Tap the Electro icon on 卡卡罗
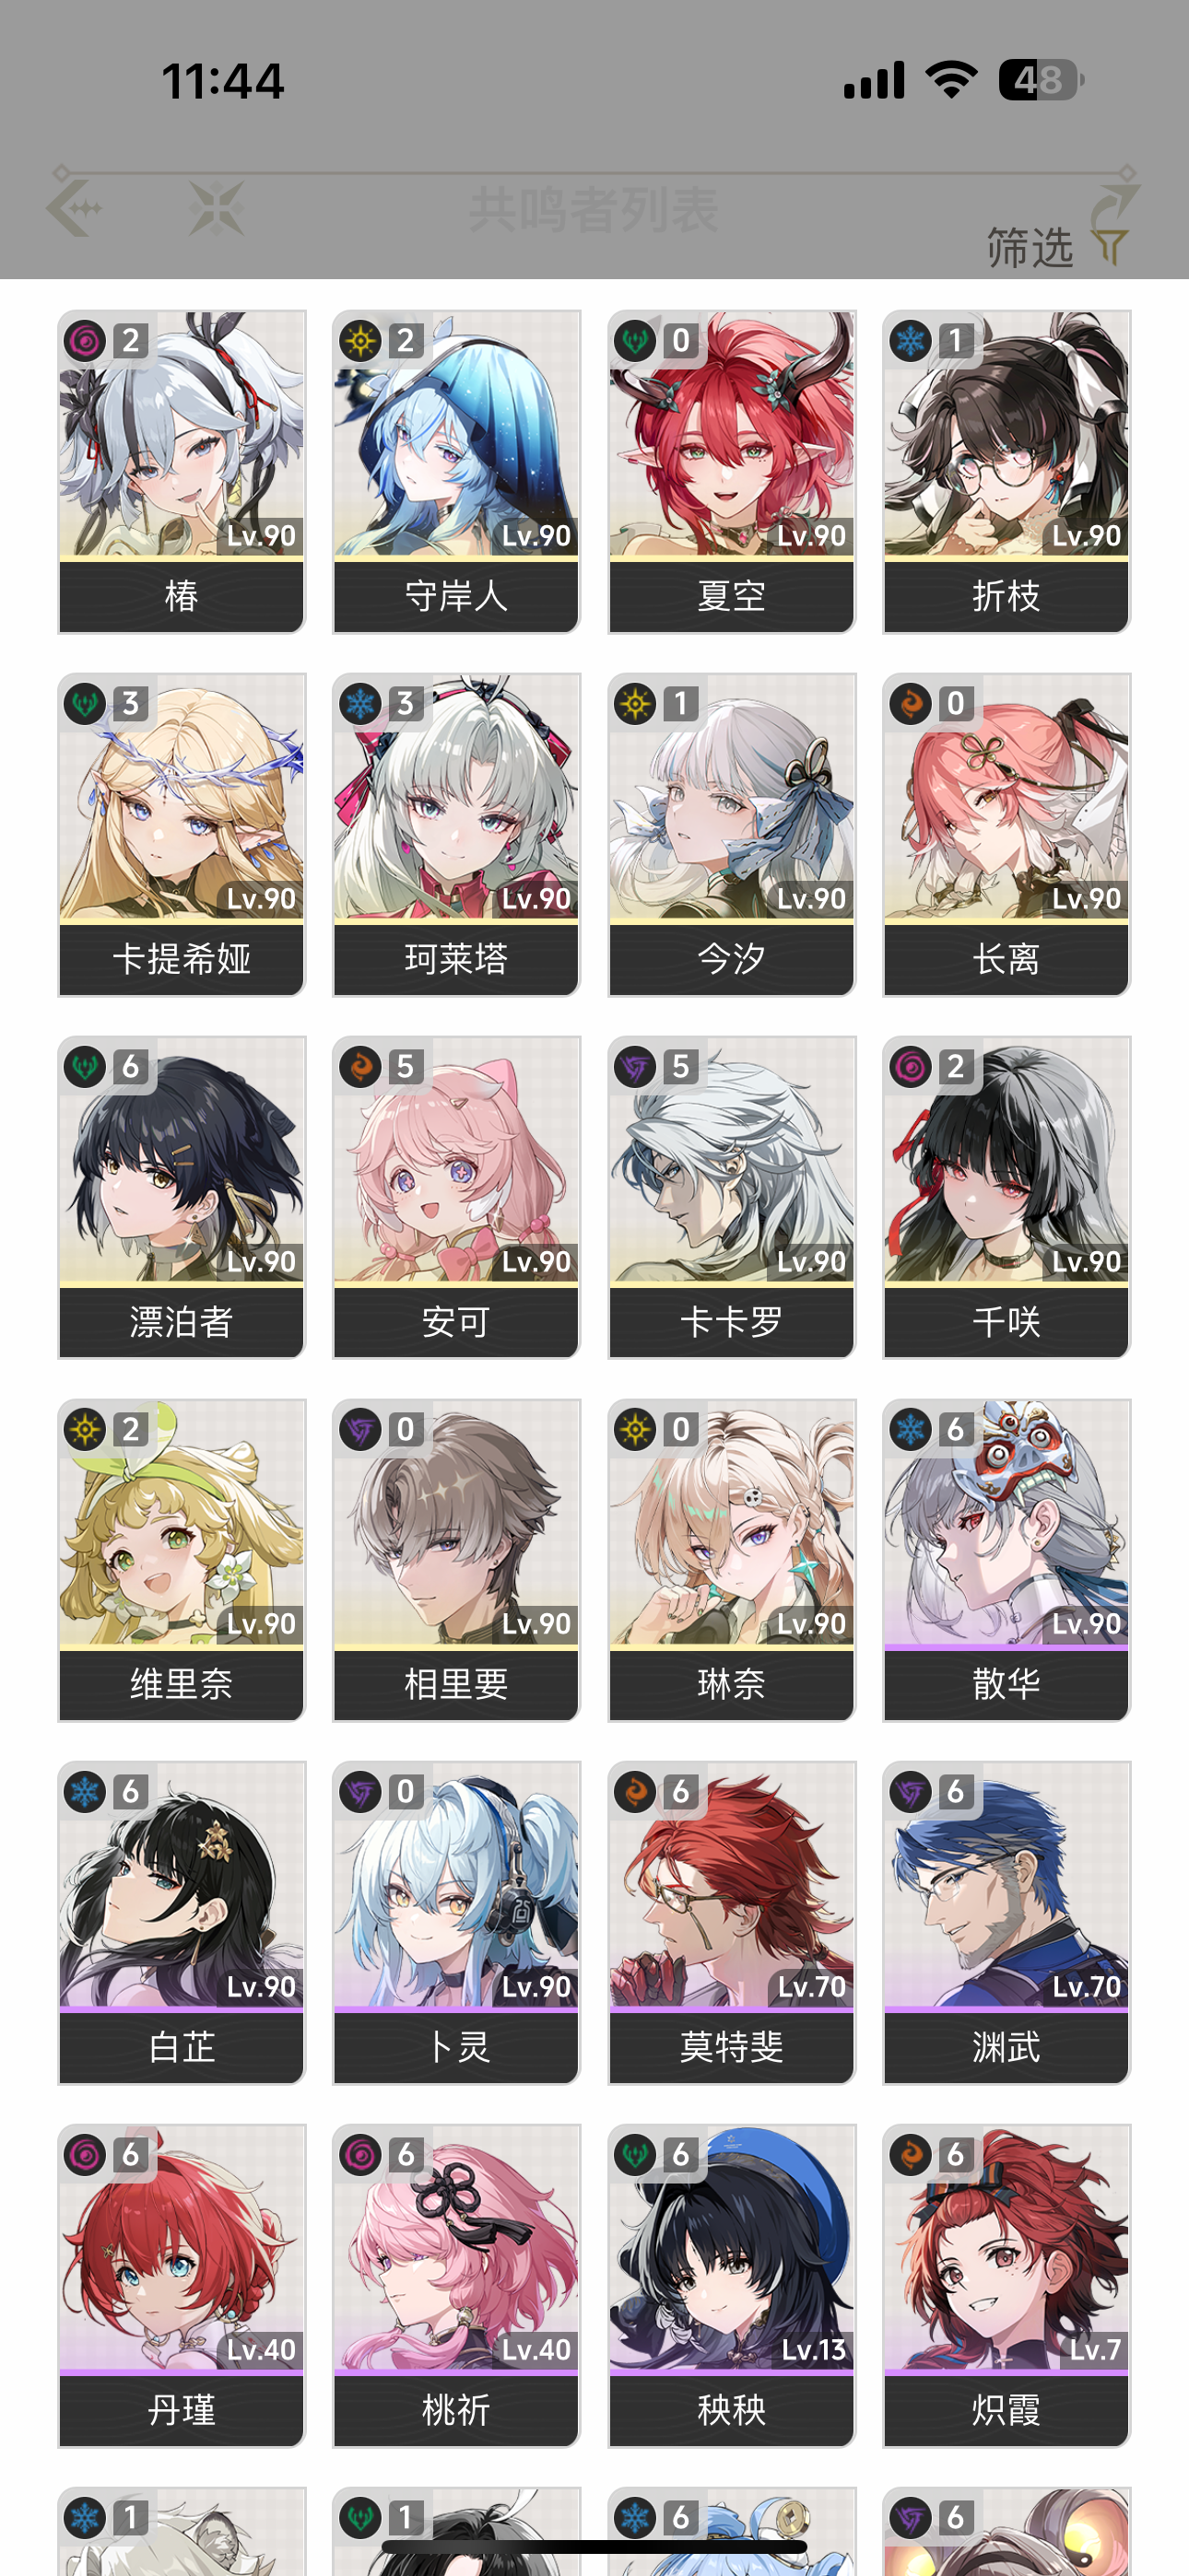This screenshot has height=2576, width=1189. tap(636, 1066)
